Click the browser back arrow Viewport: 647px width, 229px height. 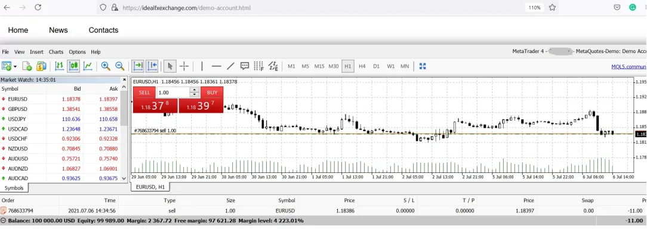[7, 7]
